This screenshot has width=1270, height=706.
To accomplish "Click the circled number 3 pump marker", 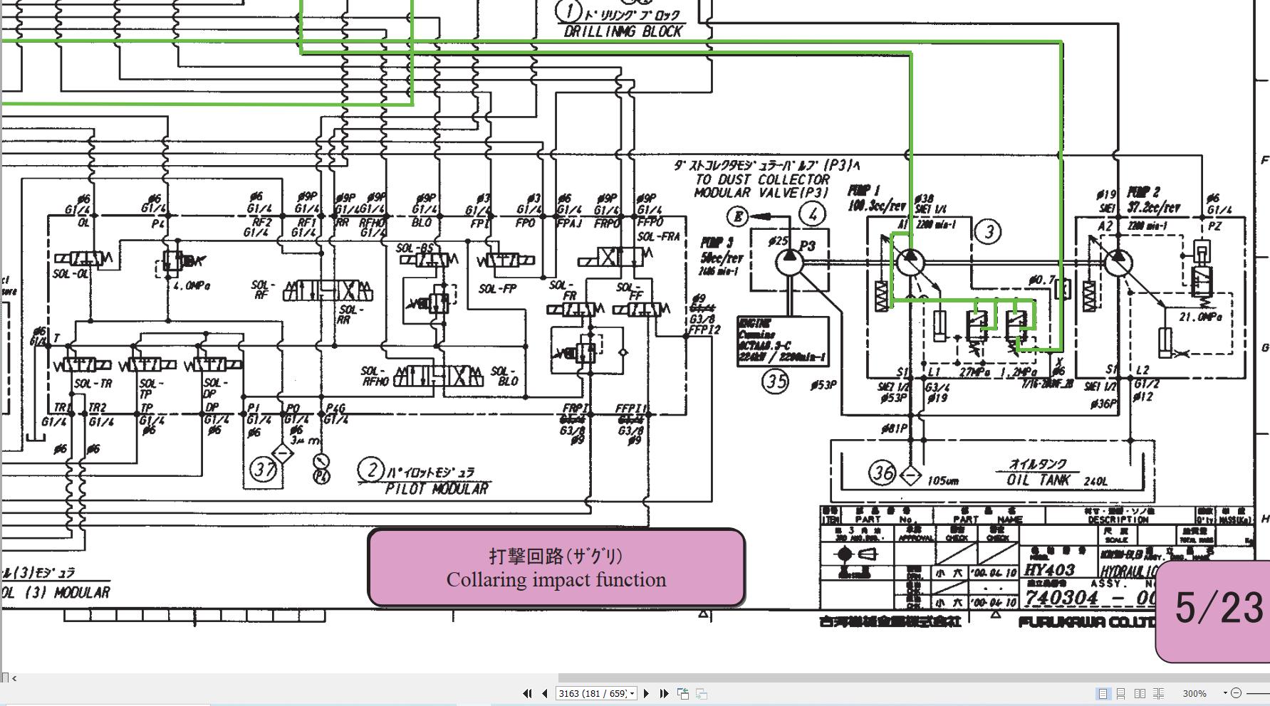I will [988, 231].
